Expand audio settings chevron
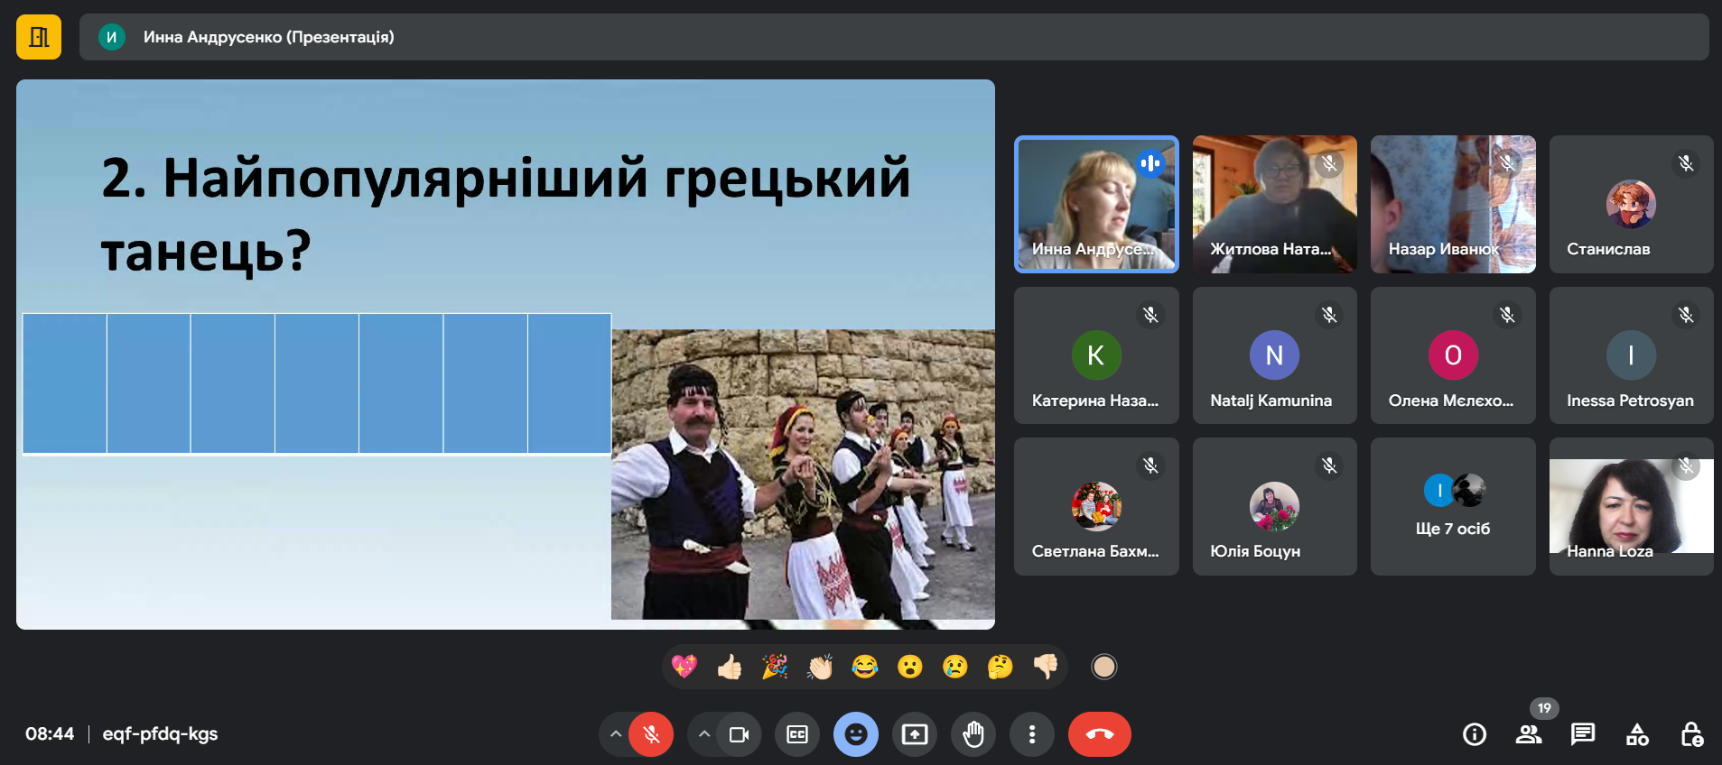This screenshot has width=1722, height=765. point(615,734)
